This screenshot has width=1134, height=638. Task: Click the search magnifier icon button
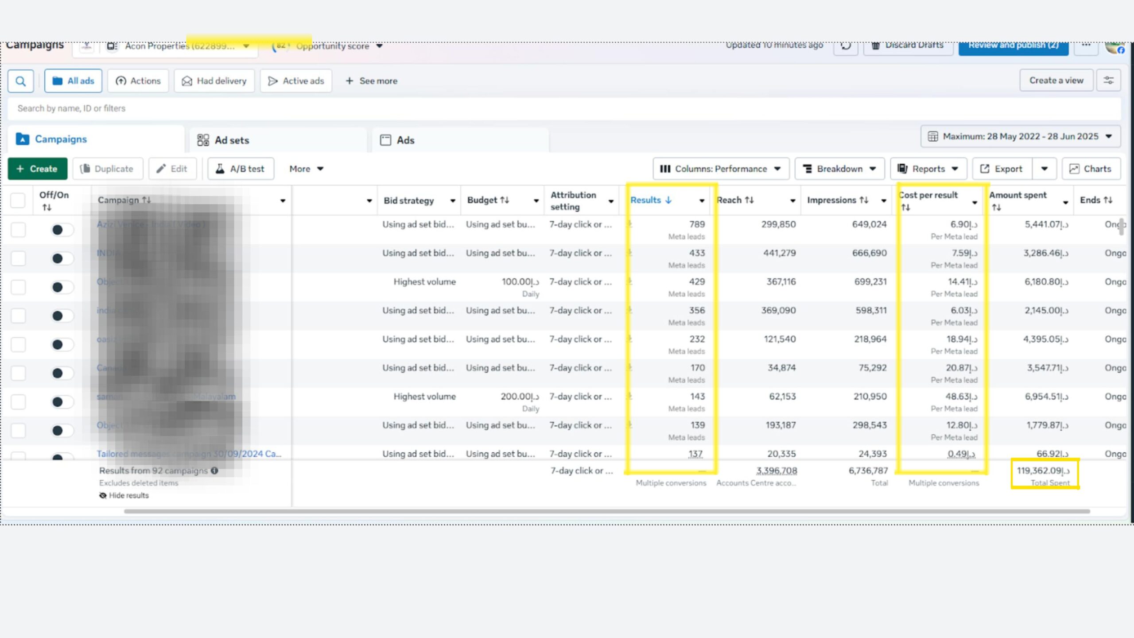[x=20, y=81]
